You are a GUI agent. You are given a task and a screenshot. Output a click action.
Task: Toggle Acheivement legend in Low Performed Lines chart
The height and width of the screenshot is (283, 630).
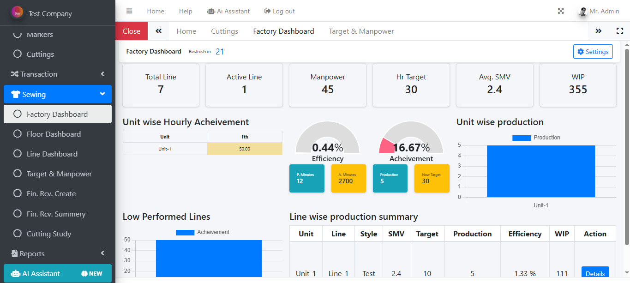click(203, 232)
